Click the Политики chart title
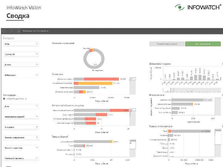223x167 pixels. pos(58,74)
